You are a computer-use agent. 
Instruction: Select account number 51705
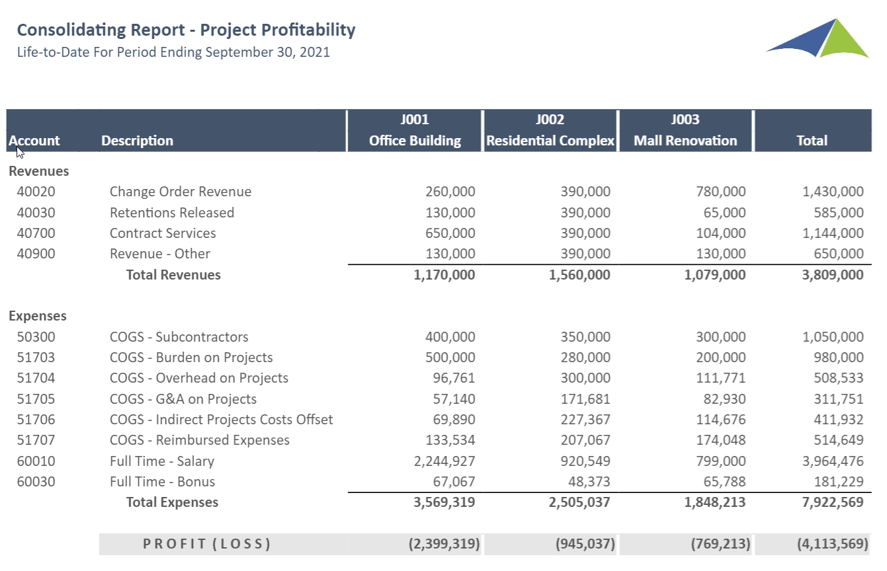coord(36,399)
